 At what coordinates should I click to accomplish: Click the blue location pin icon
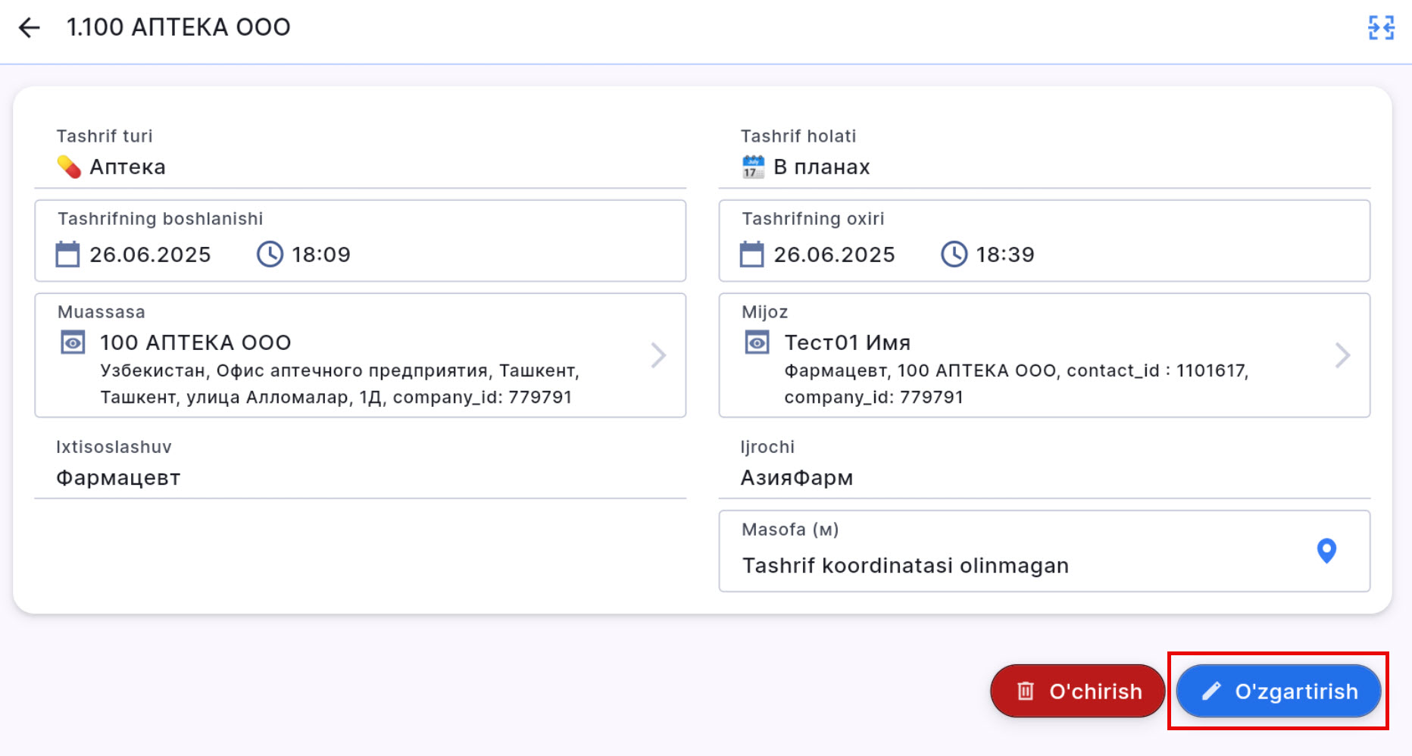[x=1326, y=551]
